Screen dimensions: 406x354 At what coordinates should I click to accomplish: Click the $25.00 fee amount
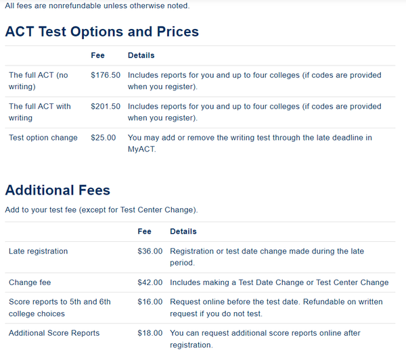tap(104, 138)
